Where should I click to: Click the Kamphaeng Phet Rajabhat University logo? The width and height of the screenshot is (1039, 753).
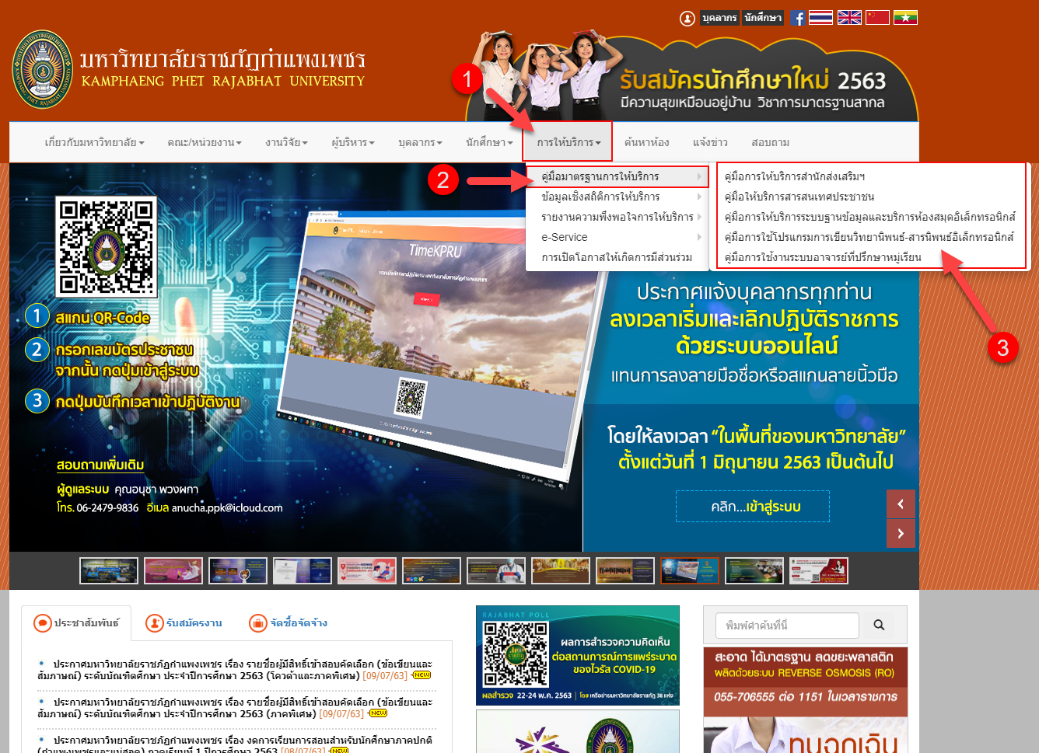pos(43,69)
